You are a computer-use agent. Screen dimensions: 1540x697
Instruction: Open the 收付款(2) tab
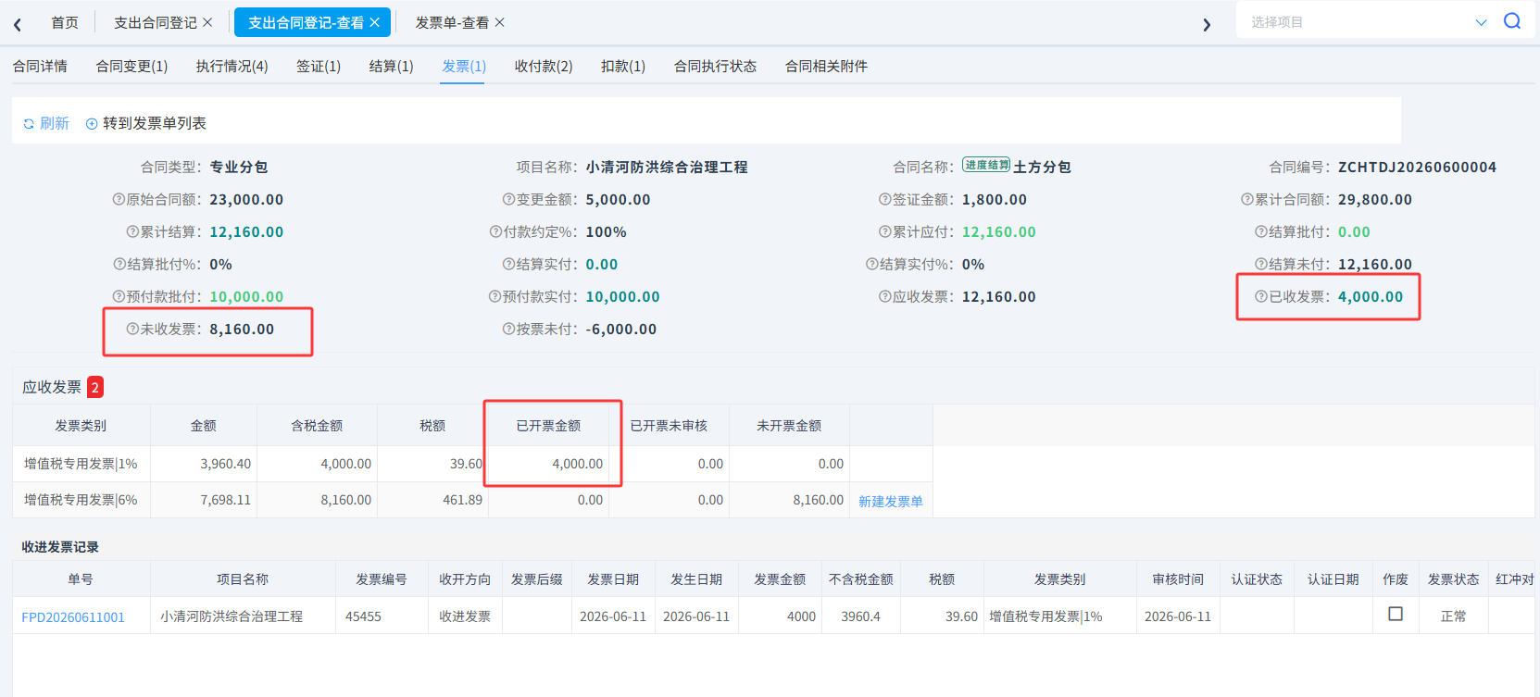point(544,66)
